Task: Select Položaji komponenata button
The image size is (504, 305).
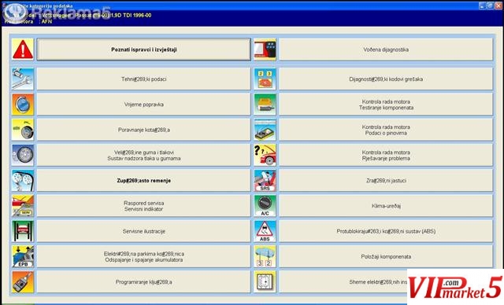Action: pos(386,256)
